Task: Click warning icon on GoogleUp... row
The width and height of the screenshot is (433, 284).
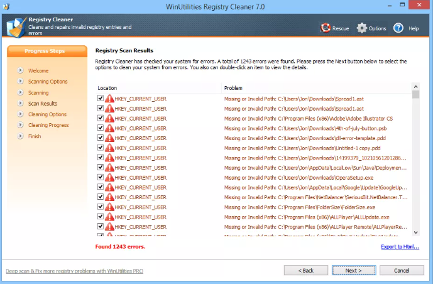Action: (x=109, y=187)
